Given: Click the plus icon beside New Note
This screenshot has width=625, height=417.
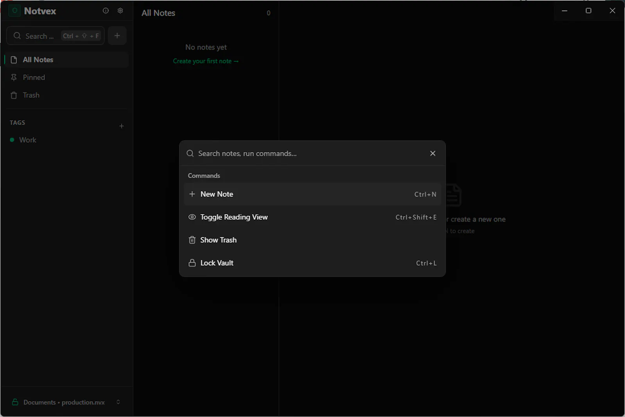Looking at the screenshot, I should [x=192, y=194].
